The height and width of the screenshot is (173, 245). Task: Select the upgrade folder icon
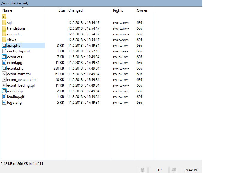pyautogui.click(x=4, y=34)
